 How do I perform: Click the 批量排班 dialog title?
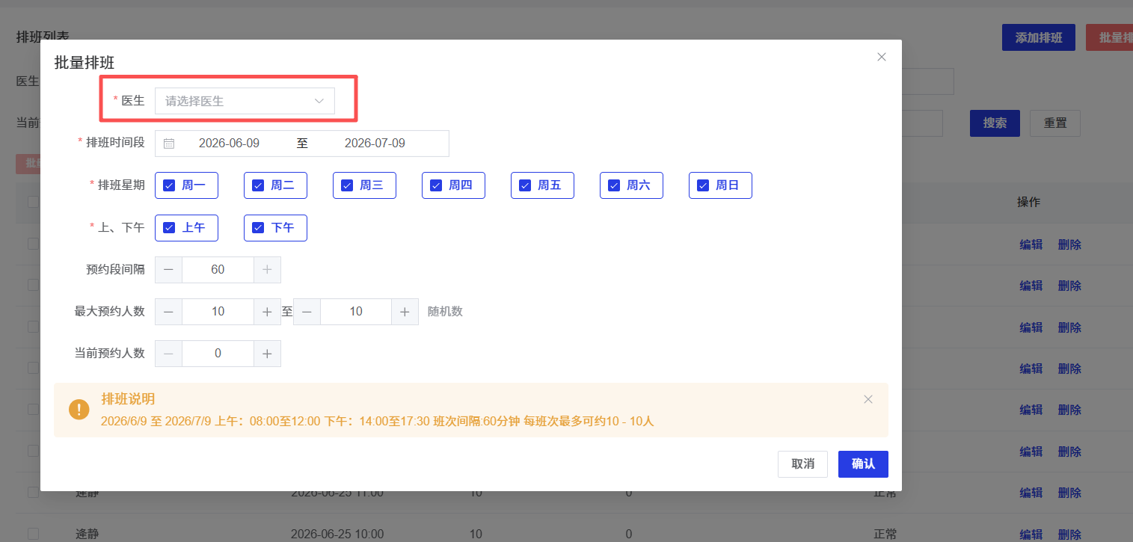(x=85, y=63)
